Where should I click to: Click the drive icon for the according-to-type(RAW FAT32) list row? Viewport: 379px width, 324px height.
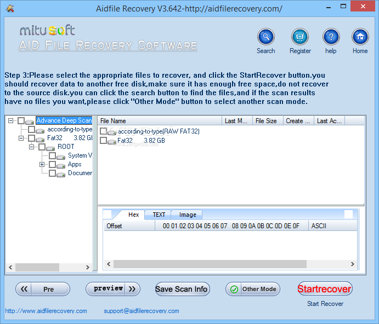(x=112, y=132)
